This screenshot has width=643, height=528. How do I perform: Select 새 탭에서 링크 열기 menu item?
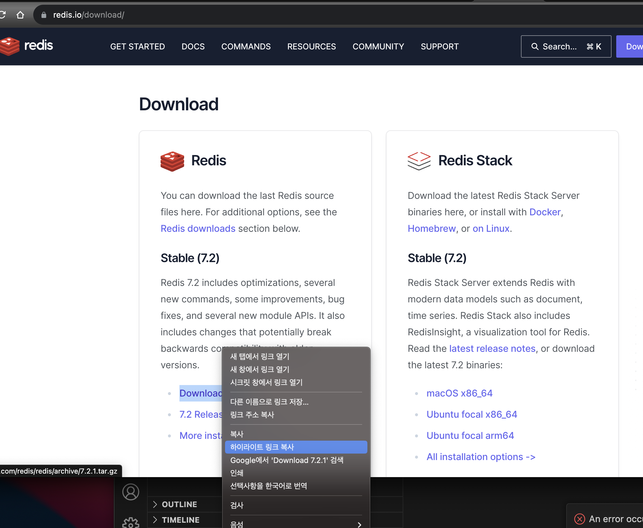point(296,356)
